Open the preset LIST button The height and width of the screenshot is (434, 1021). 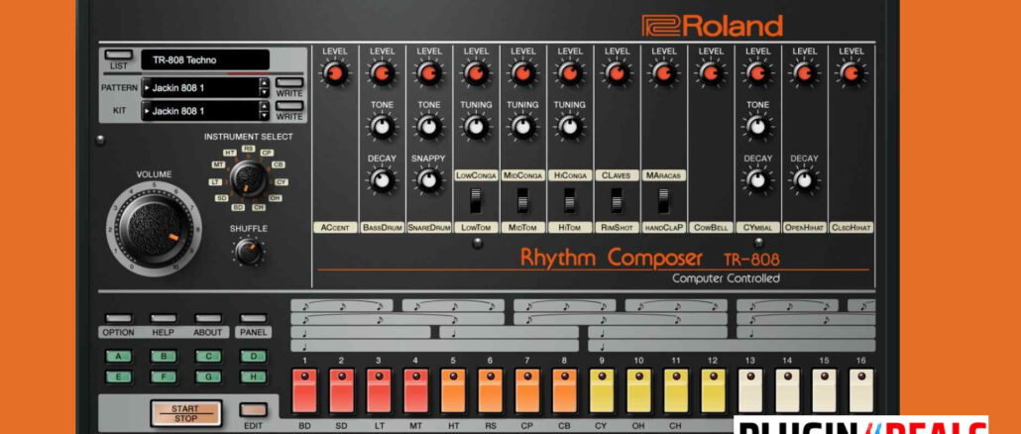[x=119, y=54]
